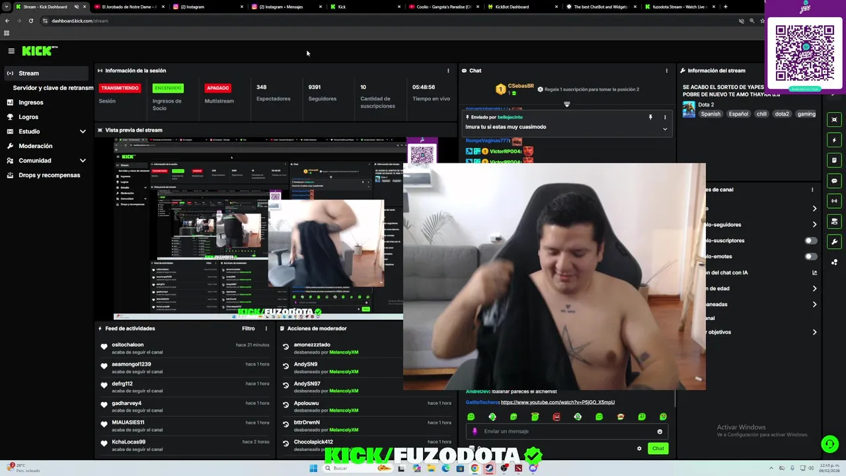Open the age restriction option arrow
The image size is (846, 476).
(x=814, y=288)
